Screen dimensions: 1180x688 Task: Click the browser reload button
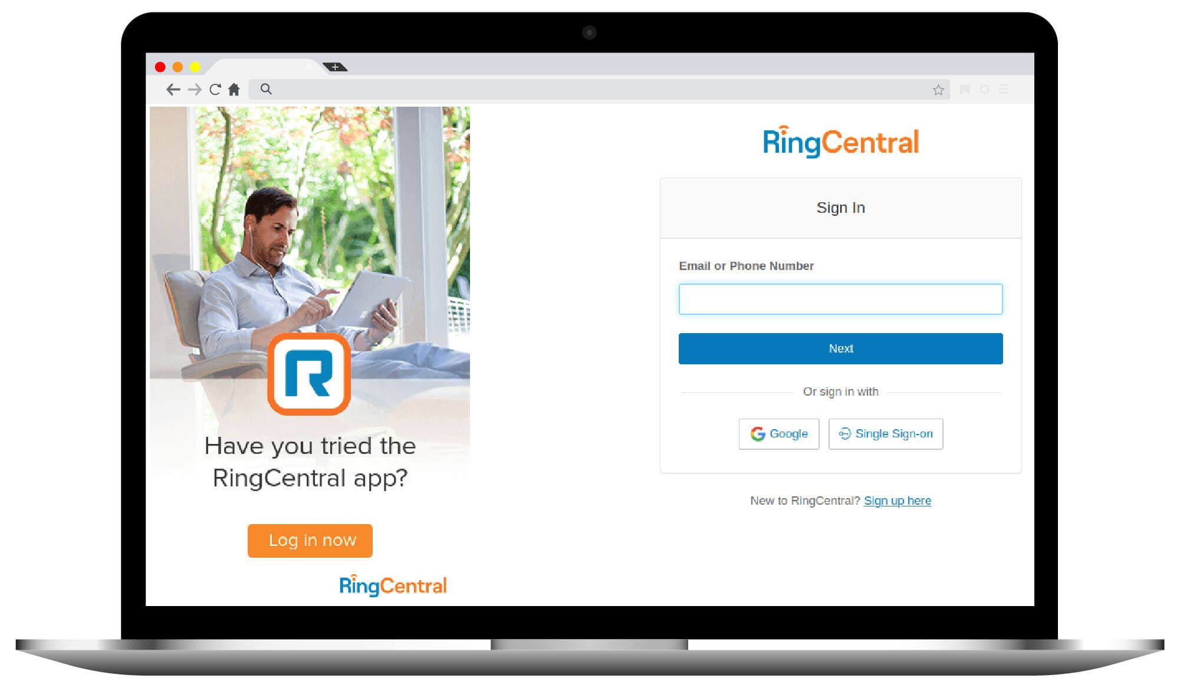215,88
